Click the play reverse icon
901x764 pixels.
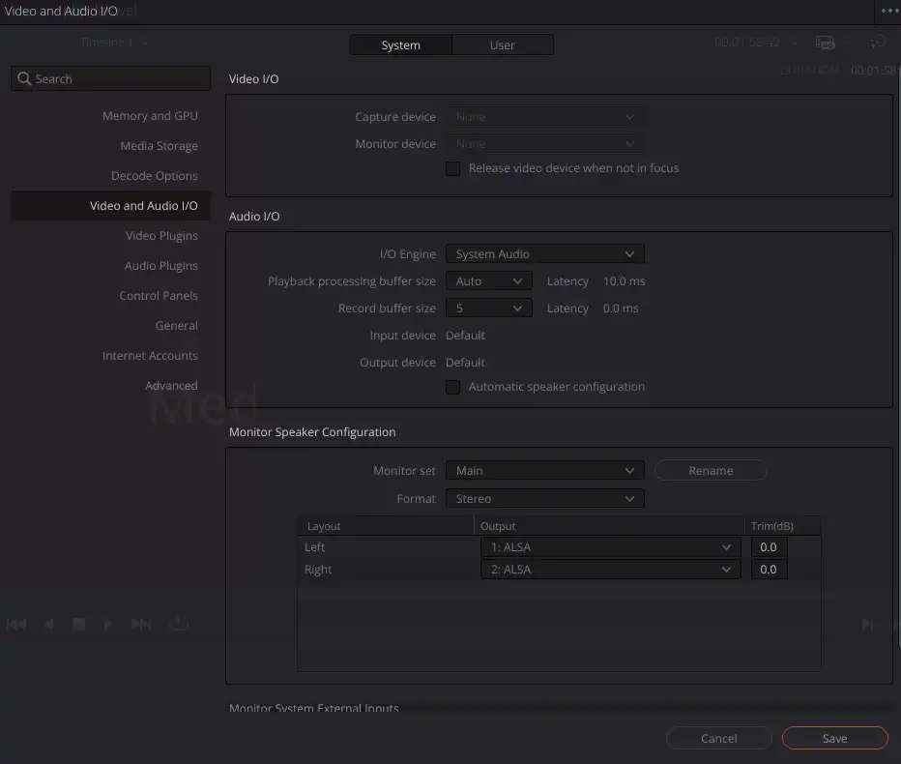coord(49,625)
